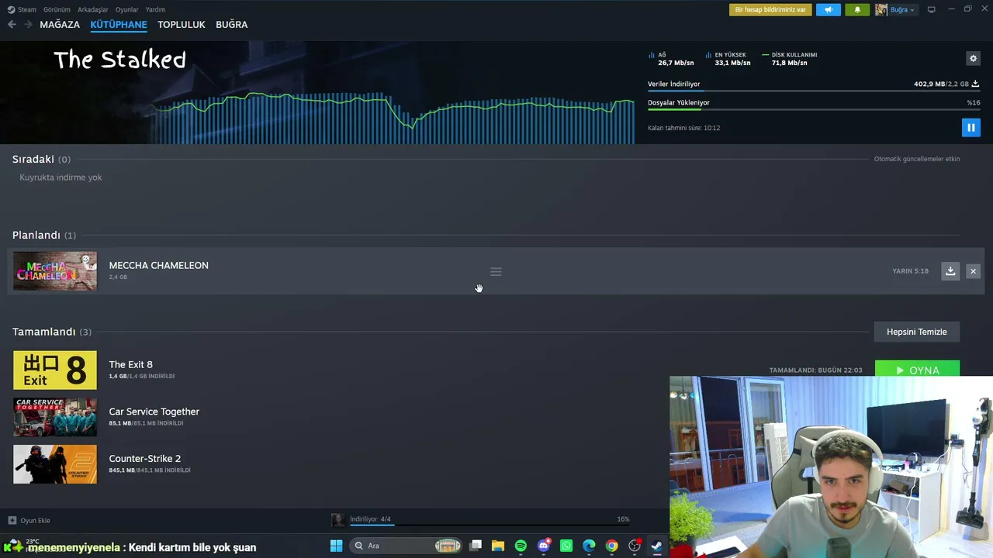Click the 'Kuyrukta indirme yok' message
The image size is (993, 558).
61,177
